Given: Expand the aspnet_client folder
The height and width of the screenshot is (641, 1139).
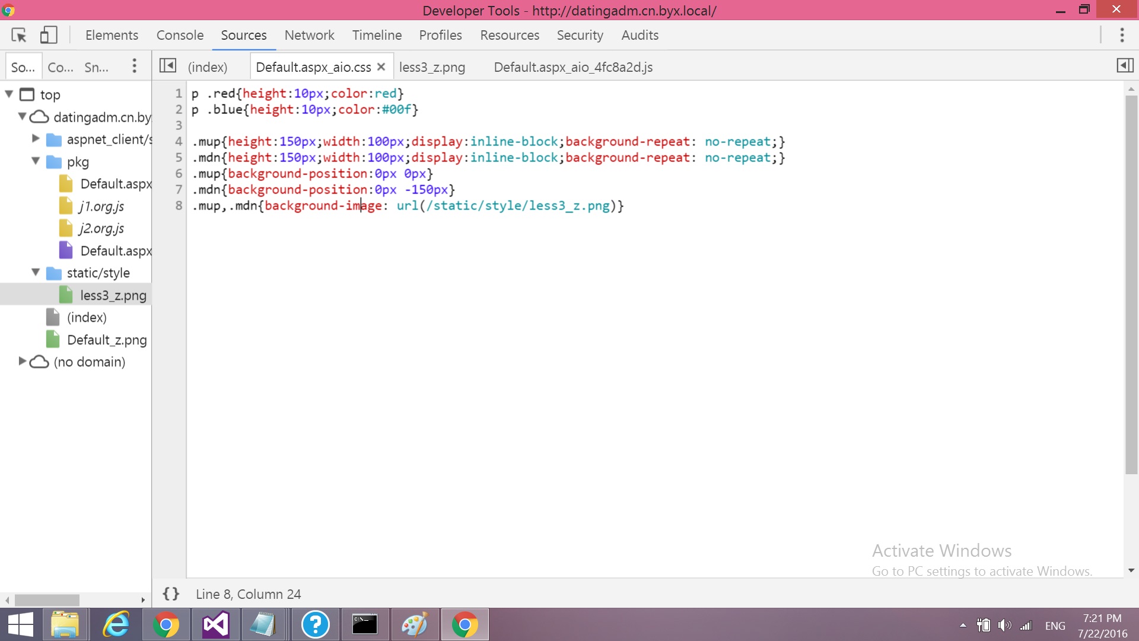Looking at the screenshot, I should (34, 139).
